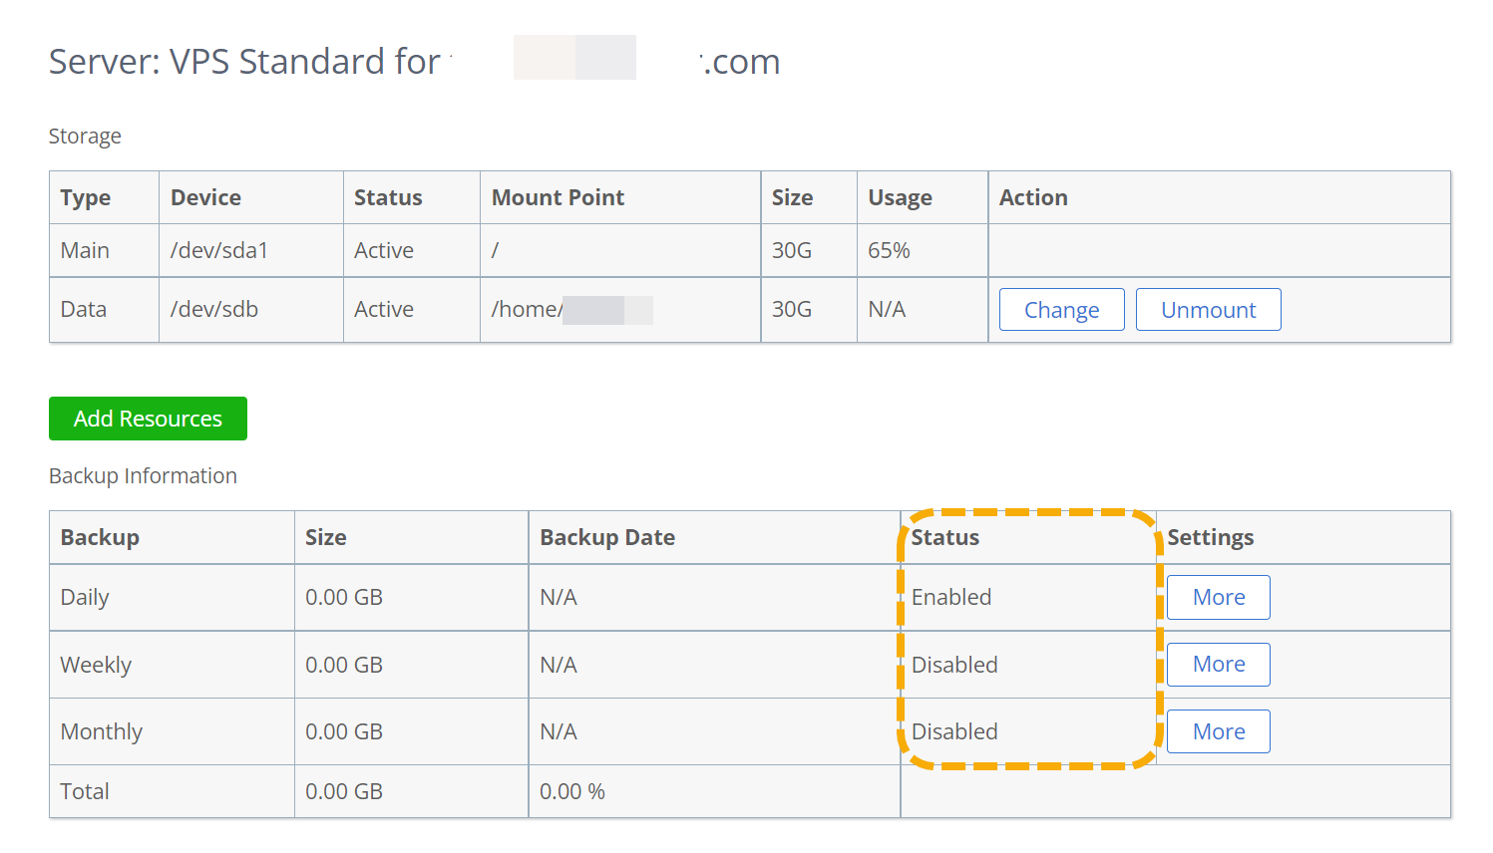Viewport: 1493px width, 853px height.
Task: Click the Enabled status of the Daily backup
Action: click(x=950, y=596)
